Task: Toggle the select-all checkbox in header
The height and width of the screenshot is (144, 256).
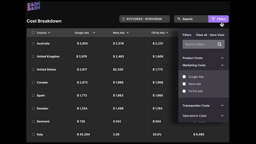Action: point(33,33)
